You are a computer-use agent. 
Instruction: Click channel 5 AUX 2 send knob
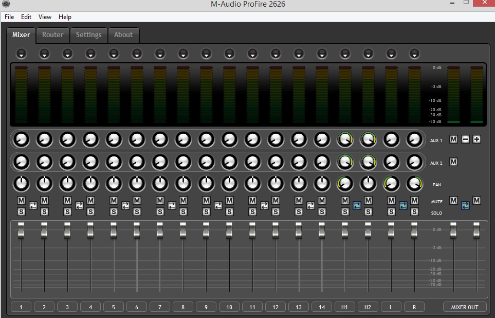click(114, 162)
